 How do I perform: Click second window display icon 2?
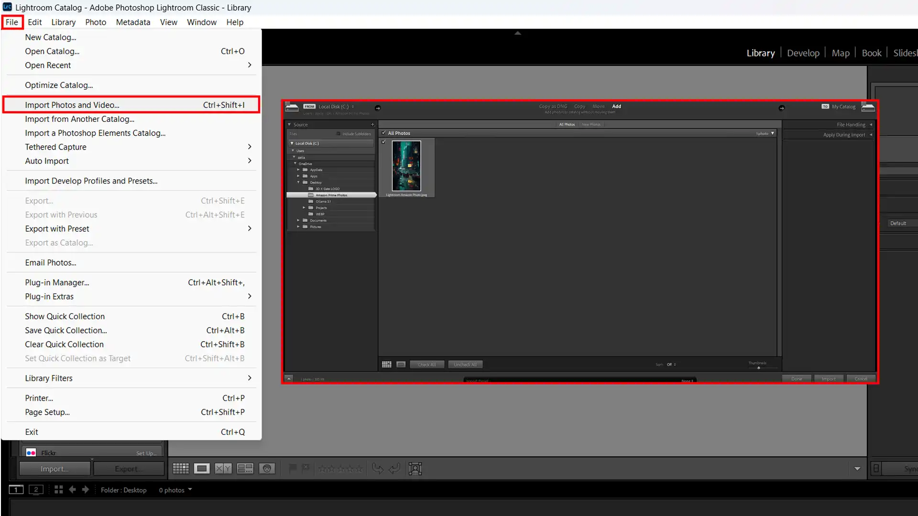[x=36, y=490]
